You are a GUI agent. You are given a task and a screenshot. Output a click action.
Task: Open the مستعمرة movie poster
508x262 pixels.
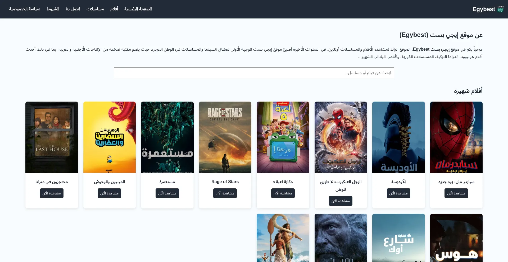point(167,137)
